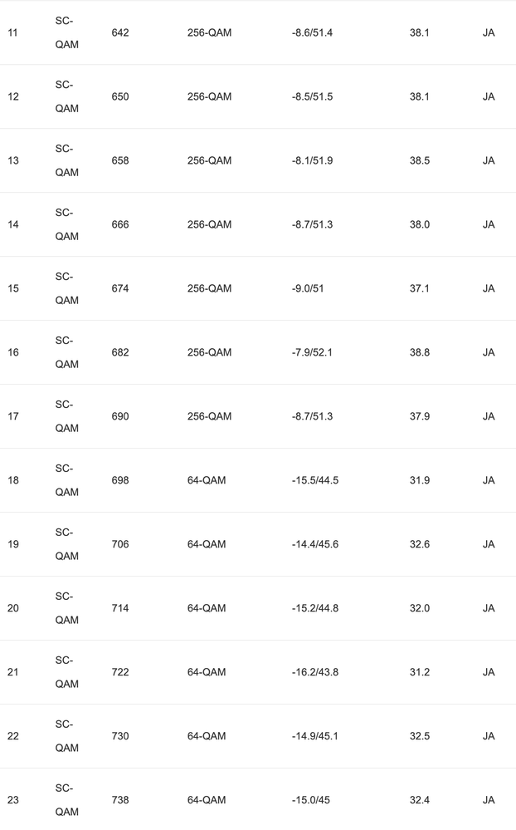Screen dimensions: 516x830
Task: Click channel number 18
Action: [13, 480]
